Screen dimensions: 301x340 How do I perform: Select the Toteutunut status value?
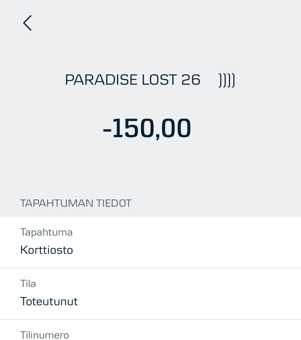(x=49, y=301)
